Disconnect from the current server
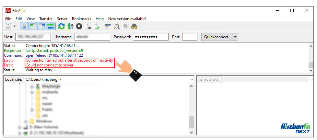 pos(88,26)
